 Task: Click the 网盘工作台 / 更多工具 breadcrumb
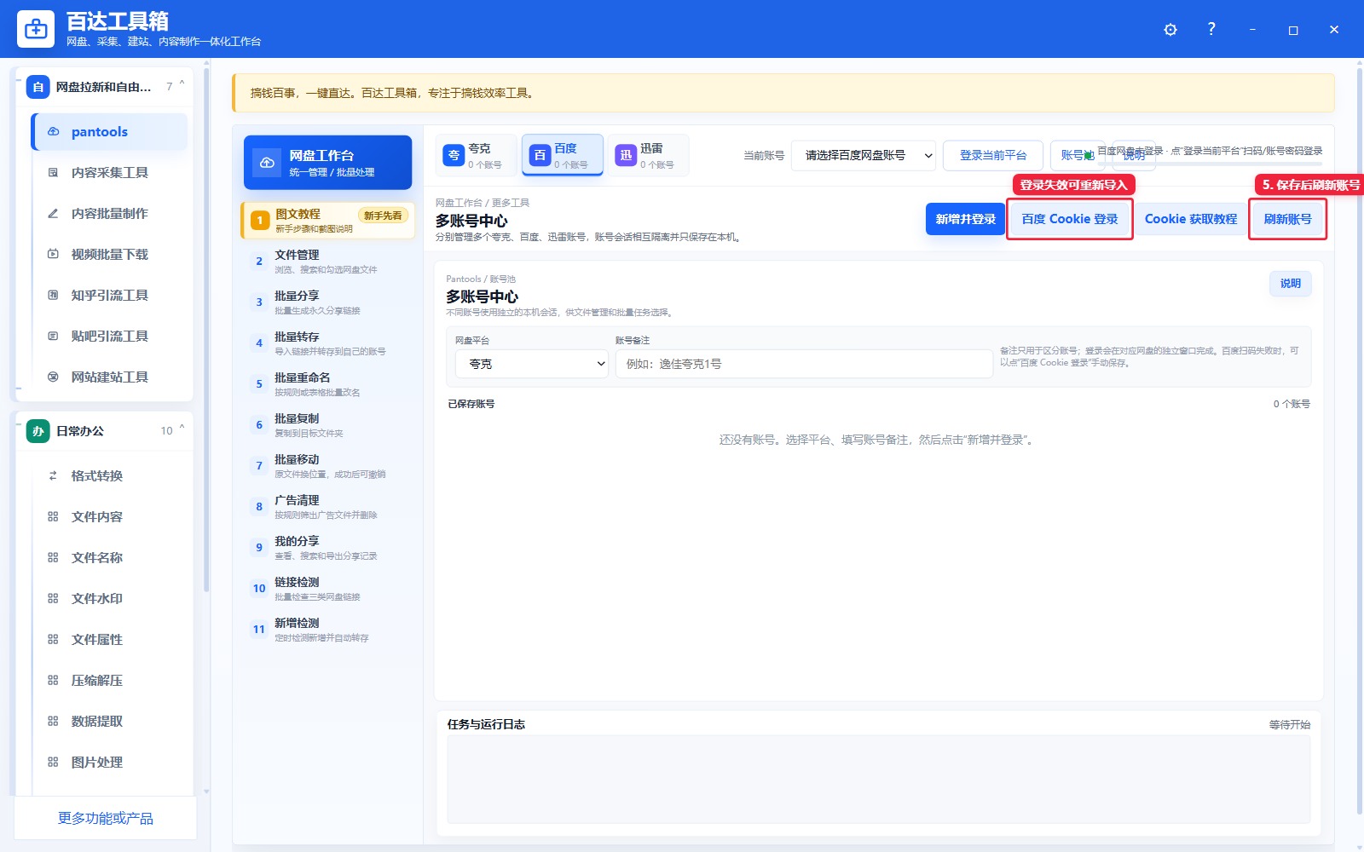click(x=483, y=203)
